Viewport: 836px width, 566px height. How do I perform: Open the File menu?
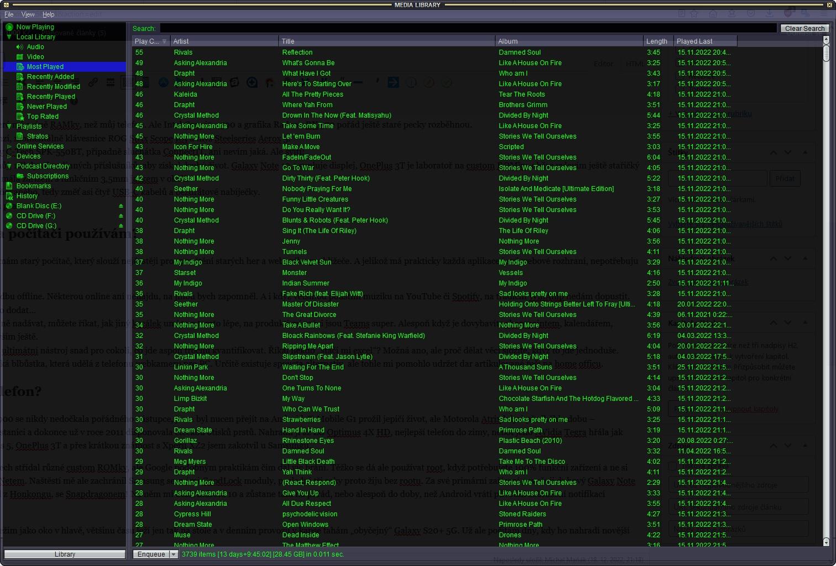[9, 14]
